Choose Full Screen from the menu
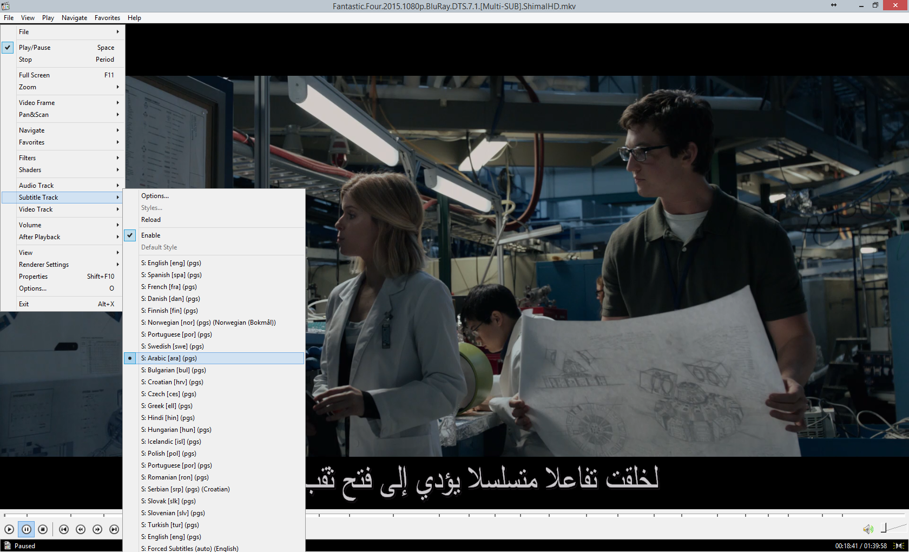The image size is (909, 552). 63,75
